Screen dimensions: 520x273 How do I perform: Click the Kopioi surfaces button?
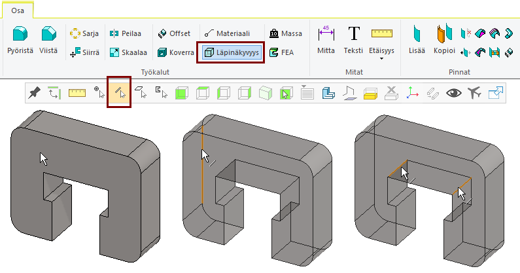(443, 41)
